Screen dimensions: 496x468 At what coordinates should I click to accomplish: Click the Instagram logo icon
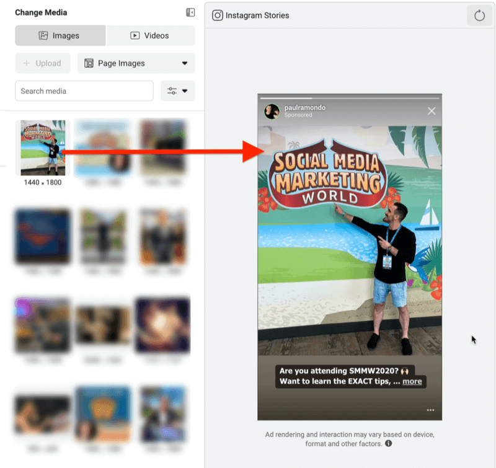(218, 15)
